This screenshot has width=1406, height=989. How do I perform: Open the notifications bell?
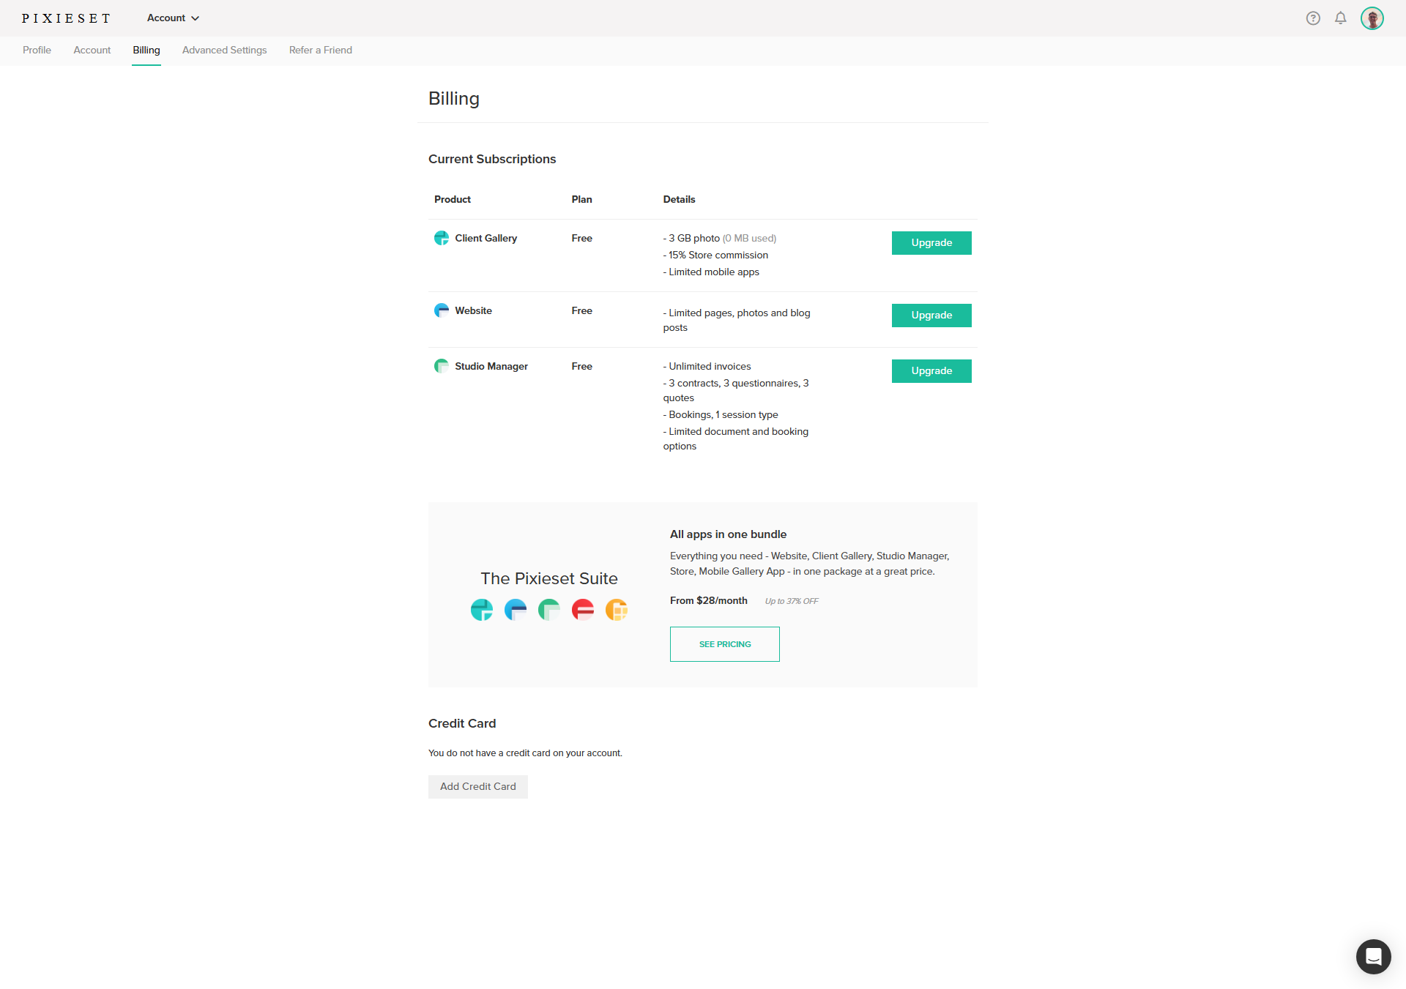point(1340,18)
